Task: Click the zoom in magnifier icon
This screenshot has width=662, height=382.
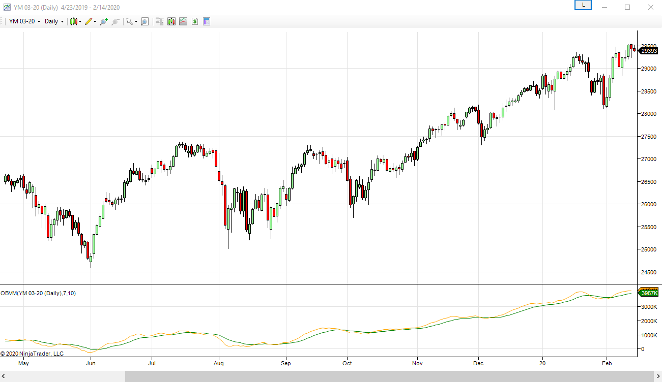Action: coord(104,21)
